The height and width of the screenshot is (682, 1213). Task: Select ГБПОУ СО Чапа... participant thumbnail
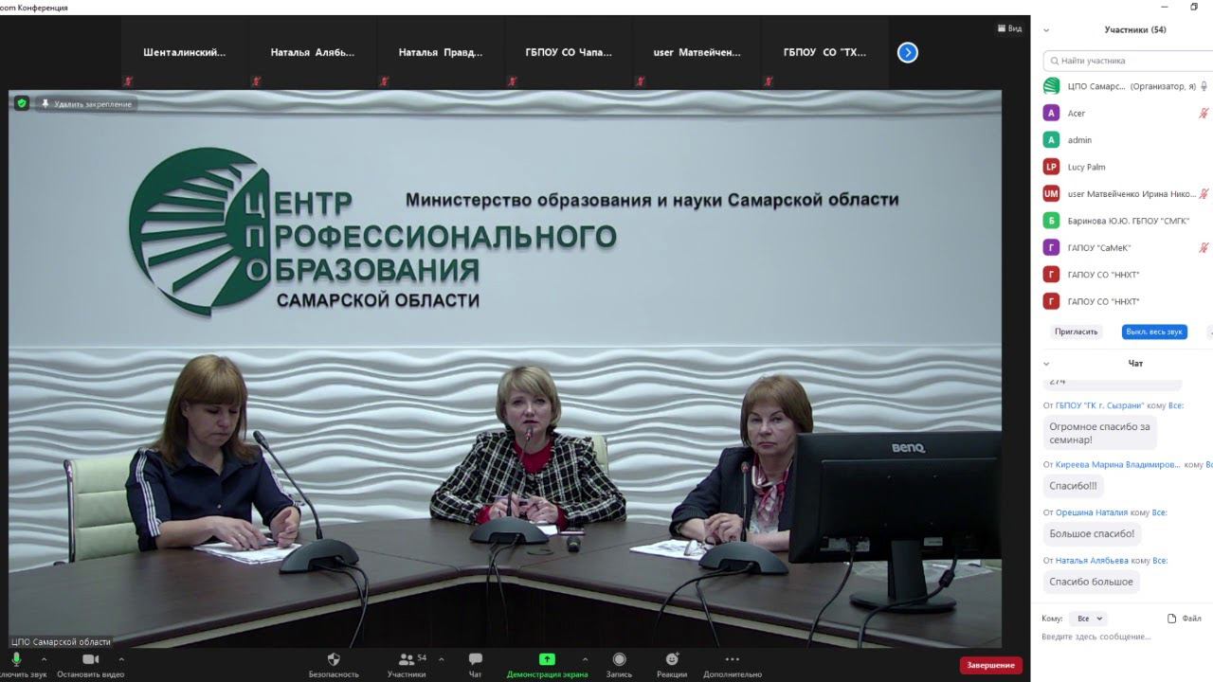coord(569,53)
